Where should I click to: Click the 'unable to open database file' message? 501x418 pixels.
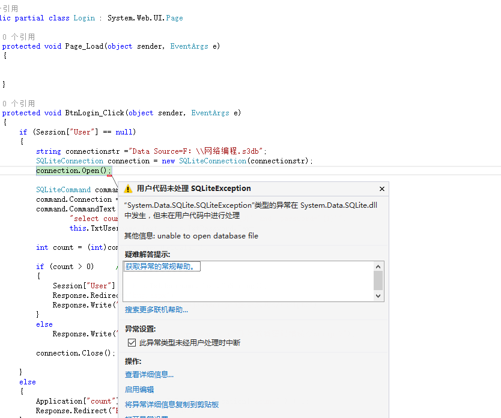pyautogui.click(x=208, y=235)
